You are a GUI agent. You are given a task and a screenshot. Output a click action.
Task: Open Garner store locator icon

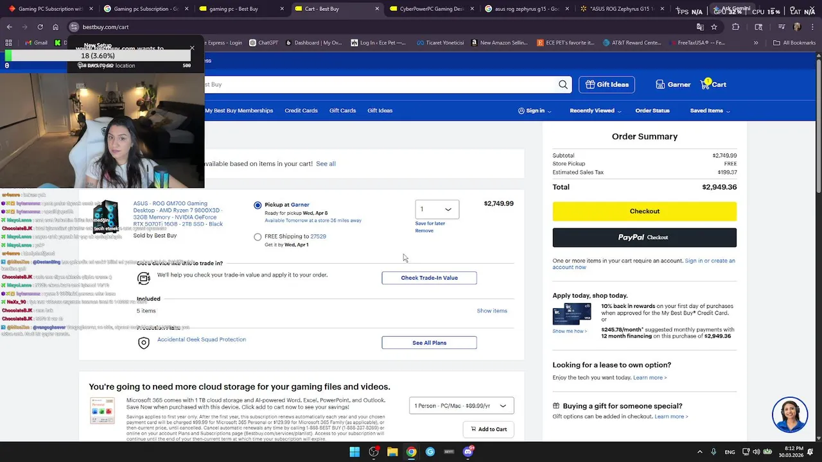point(660,85)
